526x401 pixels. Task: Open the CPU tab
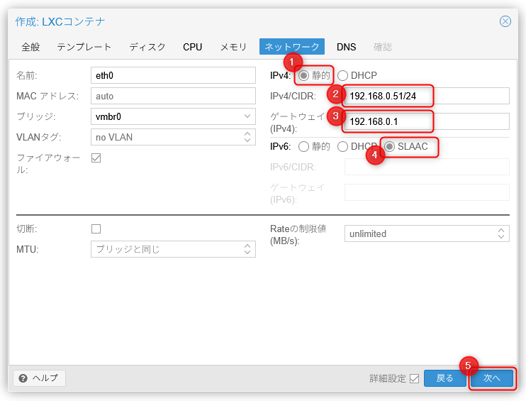pyautogui.click(x=192, y=47)
